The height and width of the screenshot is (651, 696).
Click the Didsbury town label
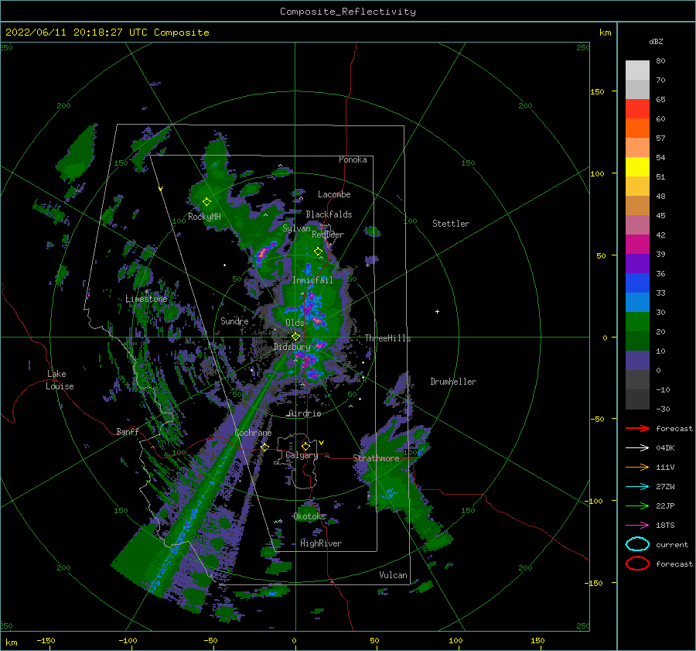[x=292, y=347]
